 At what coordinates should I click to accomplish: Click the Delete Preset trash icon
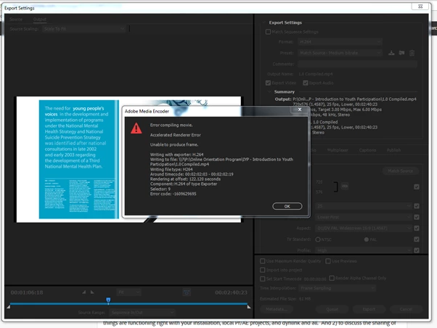tap(412, 53)
